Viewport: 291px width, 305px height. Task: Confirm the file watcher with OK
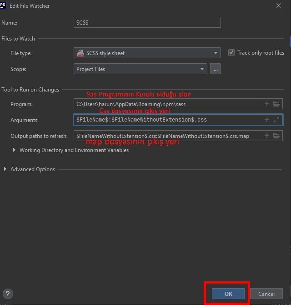point(228,294)
